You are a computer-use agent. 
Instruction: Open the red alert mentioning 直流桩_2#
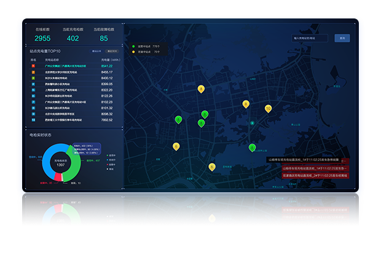coord(315,176)
